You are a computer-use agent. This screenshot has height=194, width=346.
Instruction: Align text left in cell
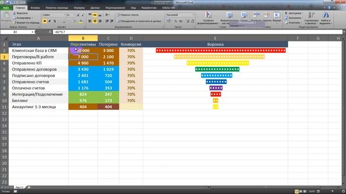90,21
